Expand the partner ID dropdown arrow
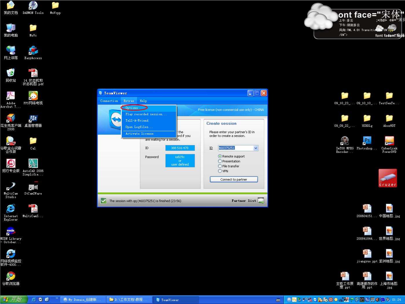This screenshot has width=405, height=304. point(256,148)
